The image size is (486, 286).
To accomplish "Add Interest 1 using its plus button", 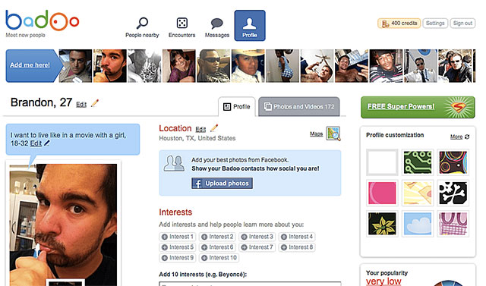I will pos(165,237).
